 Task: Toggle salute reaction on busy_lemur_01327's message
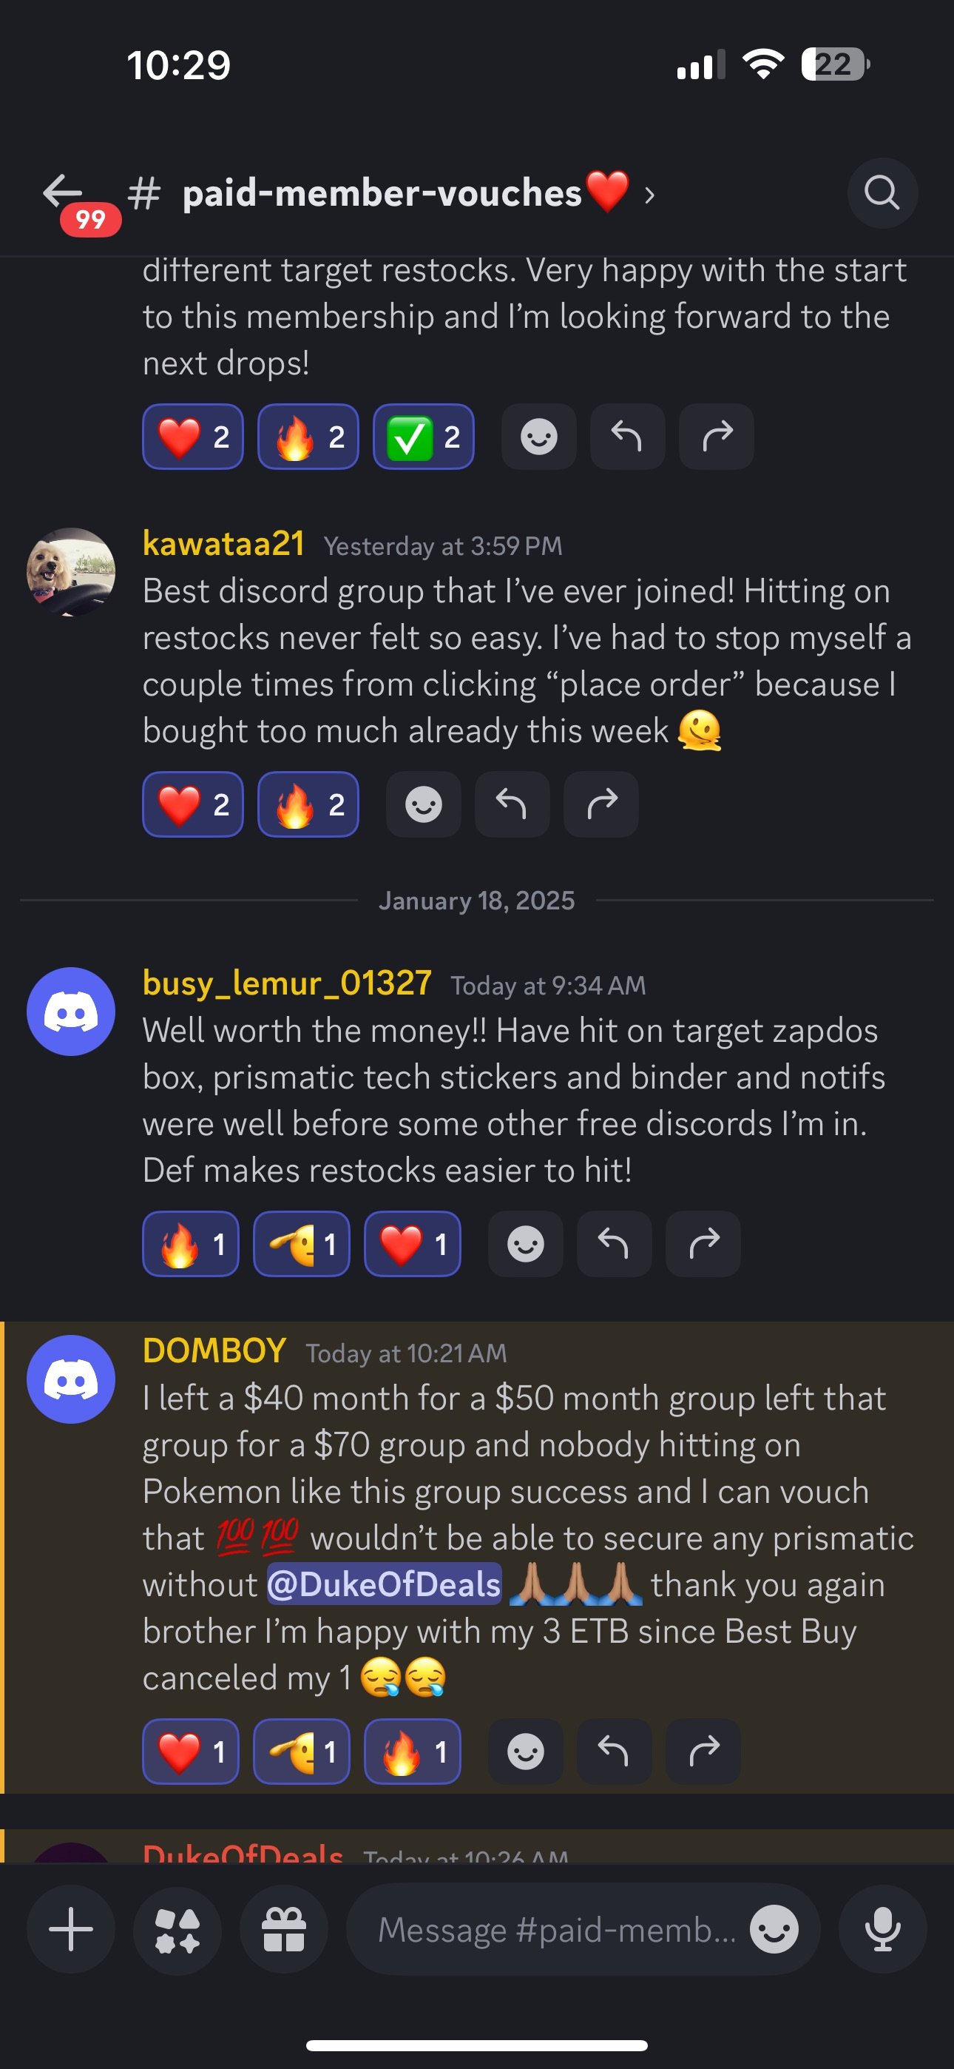301,1243
